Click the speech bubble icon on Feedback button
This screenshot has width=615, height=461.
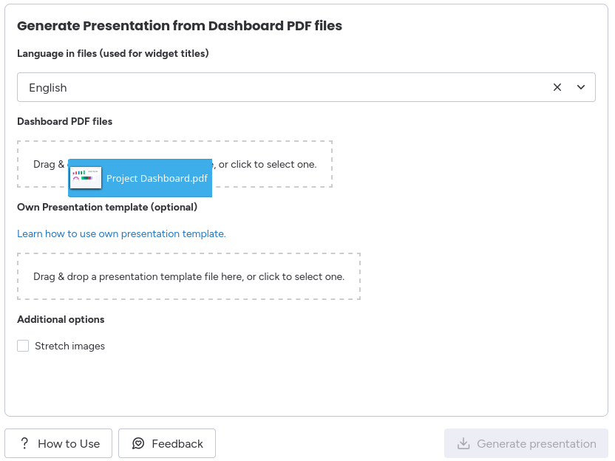(138, 443)
